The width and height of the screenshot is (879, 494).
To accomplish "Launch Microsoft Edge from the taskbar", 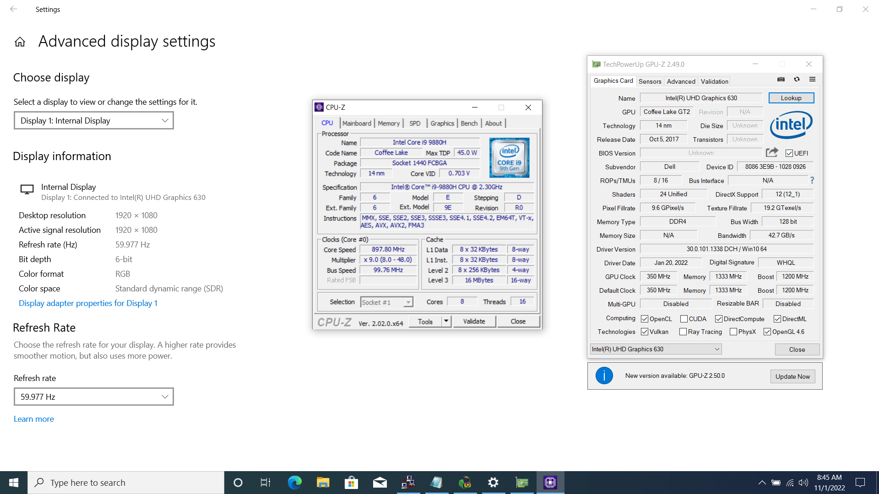I will point(294,483).
